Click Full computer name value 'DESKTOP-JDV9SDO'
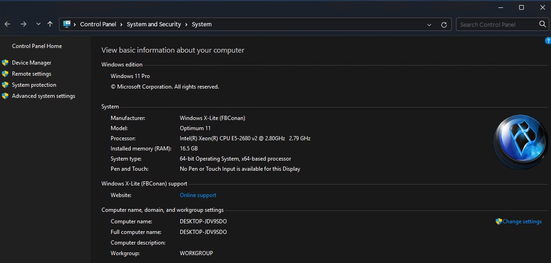 pos(203,232)
